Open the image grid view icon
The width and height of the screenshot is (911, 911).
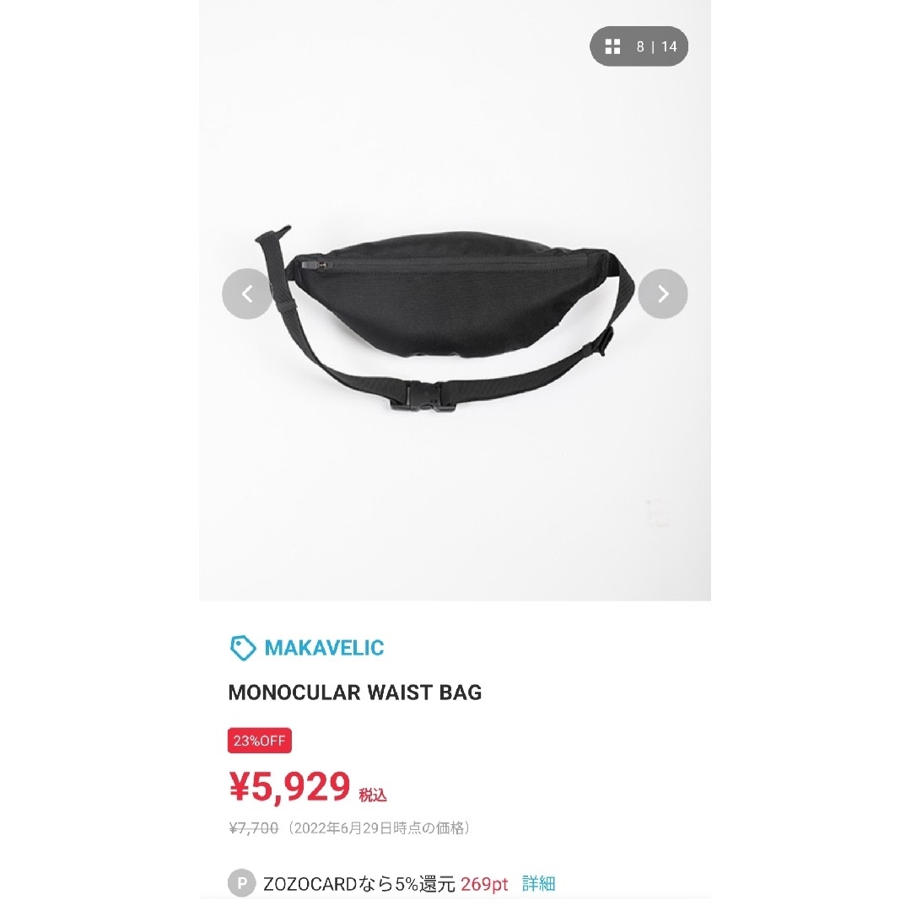pos(612,46)
